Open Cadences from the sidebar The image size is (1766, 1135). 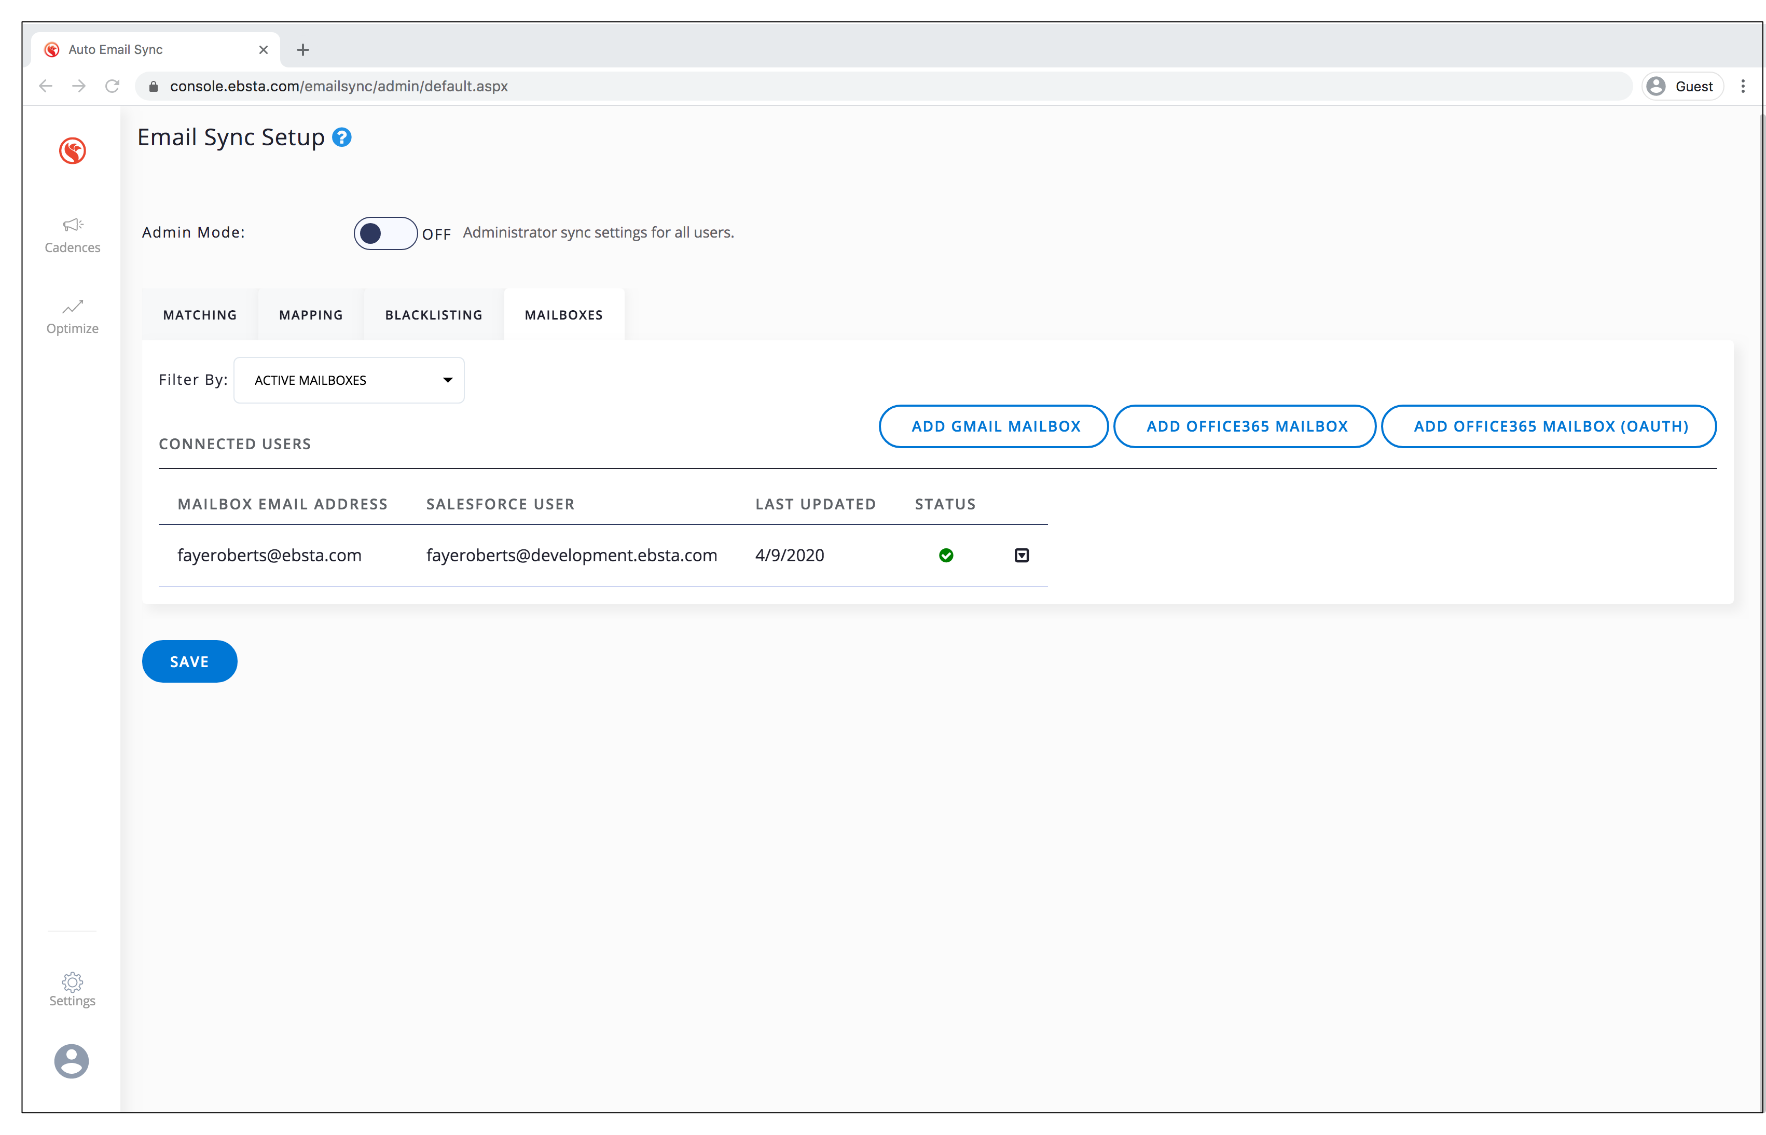(72, 235)
